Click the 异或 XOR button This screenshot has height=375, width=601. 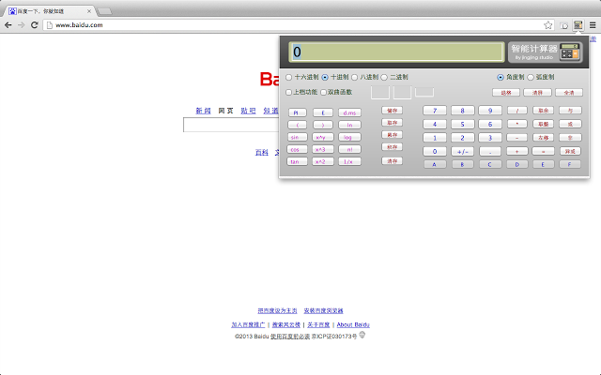(x=570, y=152)
